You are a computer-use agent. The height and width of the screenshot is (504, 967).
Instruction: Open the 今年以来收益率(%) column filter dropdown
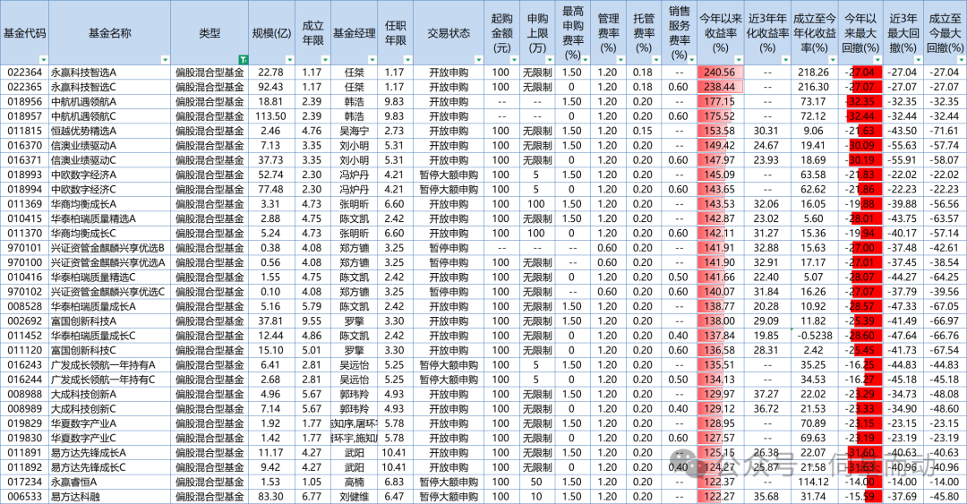click(x=738, y=60)
